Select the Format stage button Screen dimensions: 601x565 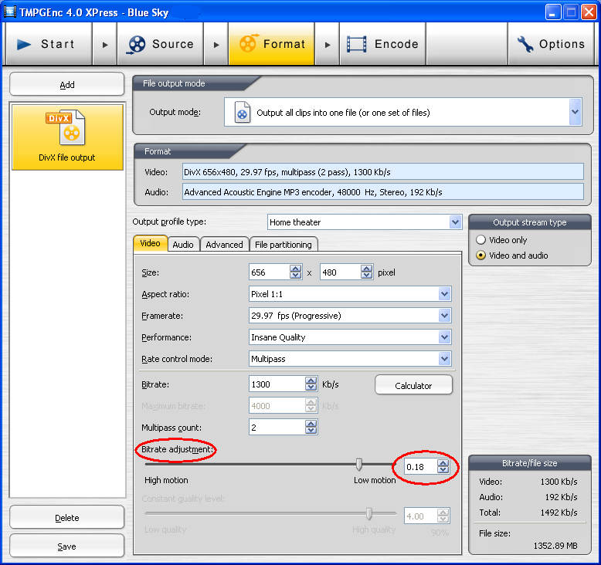coord(272,44)
